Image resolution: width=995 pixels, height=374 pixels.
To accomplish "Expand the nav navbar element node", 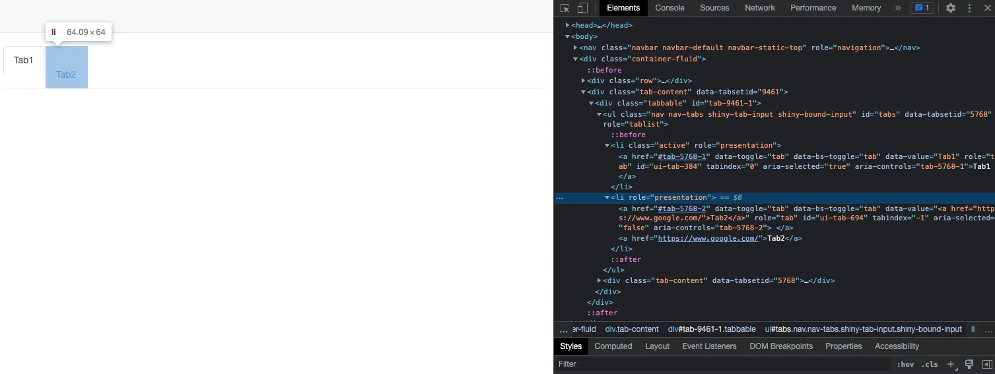I will coord(575,47).
